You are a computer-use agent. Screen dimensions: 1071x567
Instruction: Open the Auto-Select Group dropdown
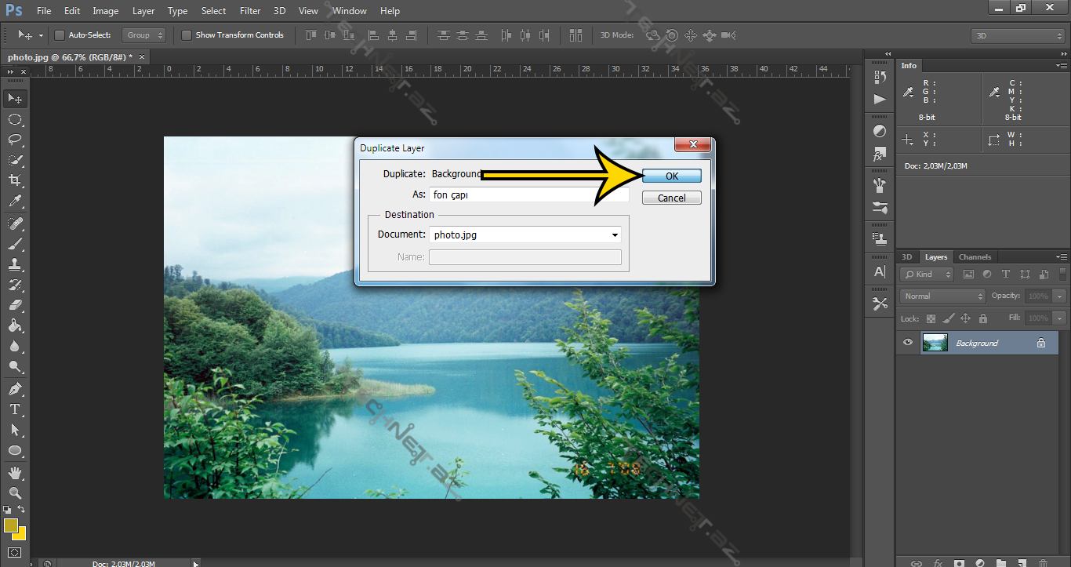click(145, 35)
